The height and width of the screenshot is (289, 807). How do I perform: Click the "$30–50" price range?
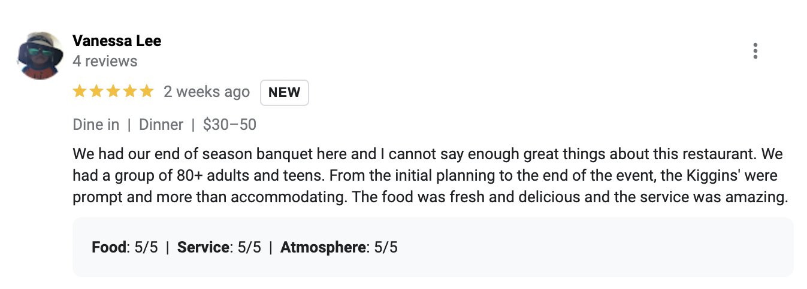(x=229, y=124)
